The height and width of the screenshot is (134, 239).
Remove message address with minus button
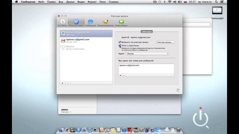[x=124, y=75]
